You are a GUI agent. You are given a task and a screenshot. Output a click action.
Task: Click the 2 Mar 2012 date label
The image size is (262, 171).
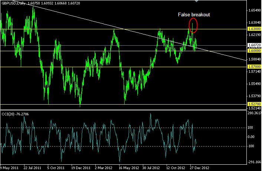pos(104,168)
